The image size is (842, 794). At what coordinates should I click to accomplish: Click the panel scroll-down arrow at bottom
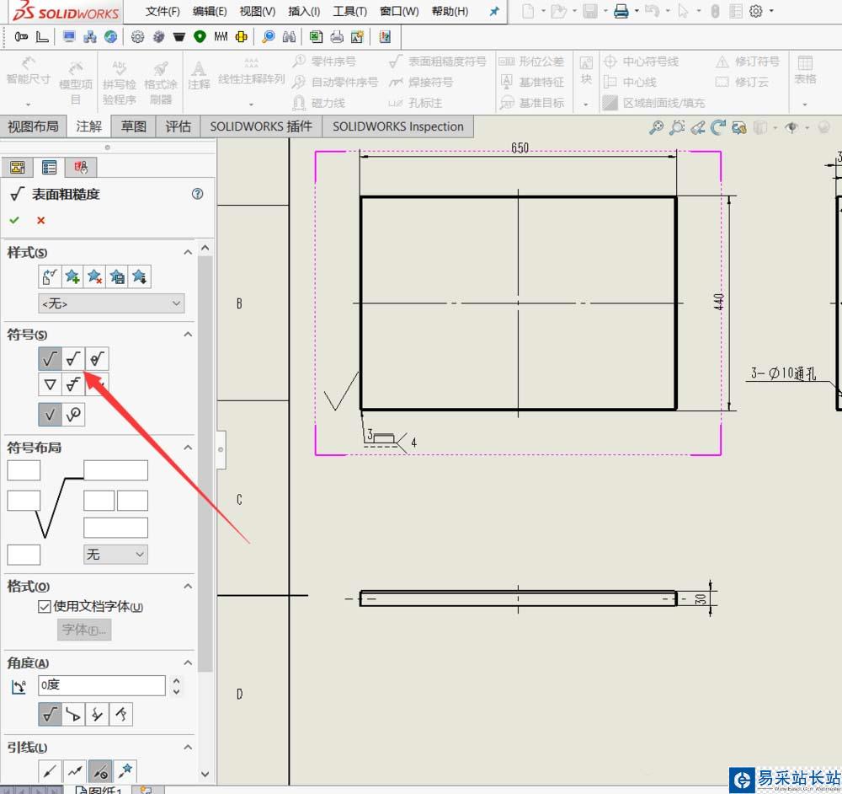(205, 775)
